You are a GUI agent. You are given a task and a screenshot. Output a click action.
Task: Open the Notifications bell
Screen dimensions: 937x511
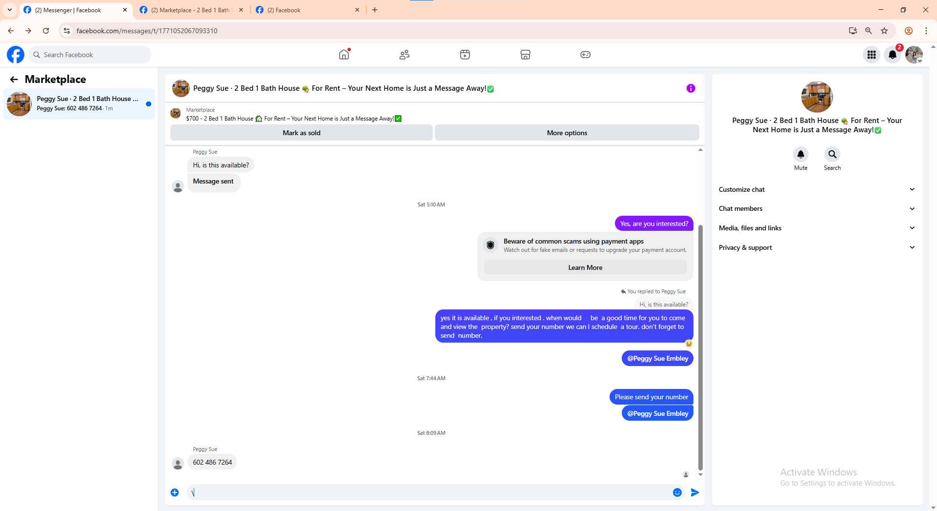click(x=893, y=55)
